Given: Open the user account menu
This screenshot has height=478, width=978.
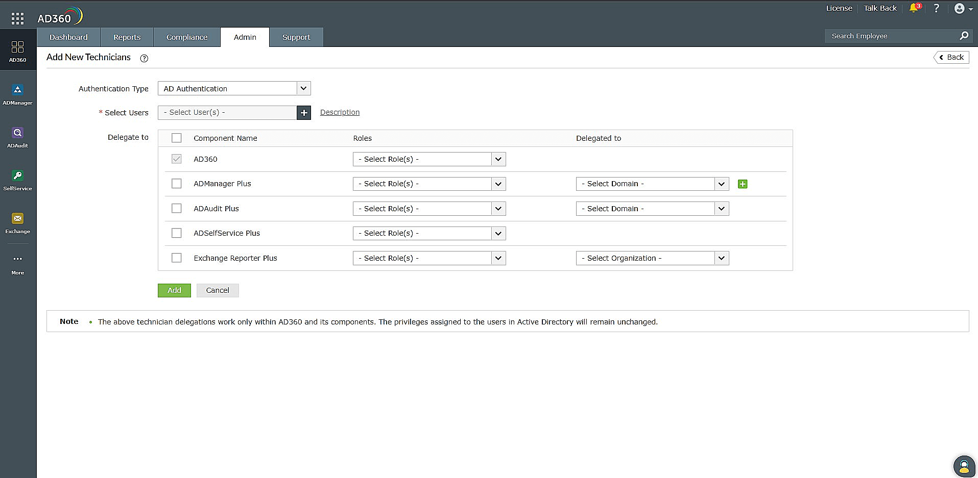Looking at the screenshot, I should 963,9.
